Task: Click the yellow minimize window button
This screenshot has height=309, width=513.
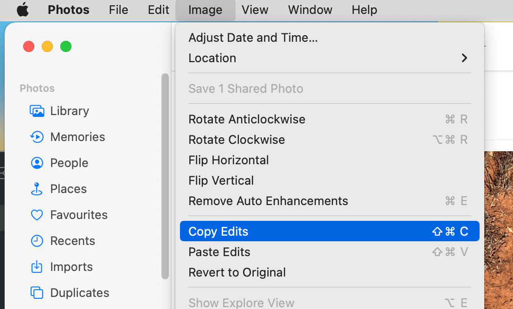Action: [x=47, y=46]
